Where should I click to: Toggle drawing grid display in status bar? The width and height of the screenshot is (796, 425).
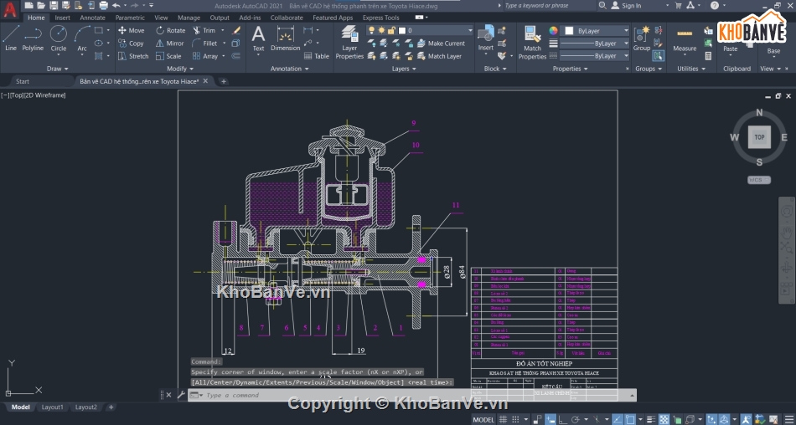point(503,419)
